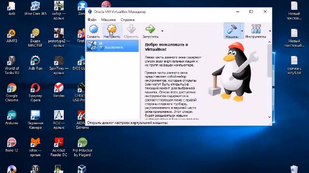Open the Файл menu
Screen dimensions: 309x173
point(92,20)
